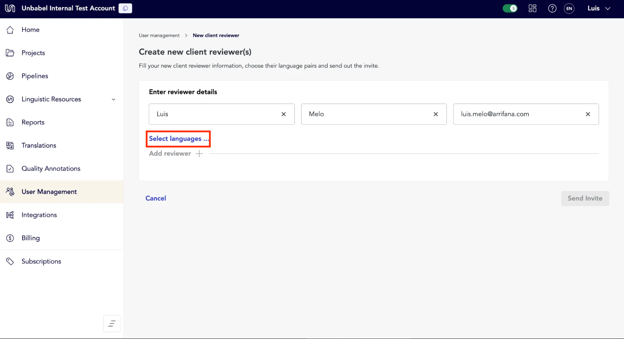Viewport: 624px width, 339px height.
Task: Open the EN language selector
Action: [x=569, y=8]
